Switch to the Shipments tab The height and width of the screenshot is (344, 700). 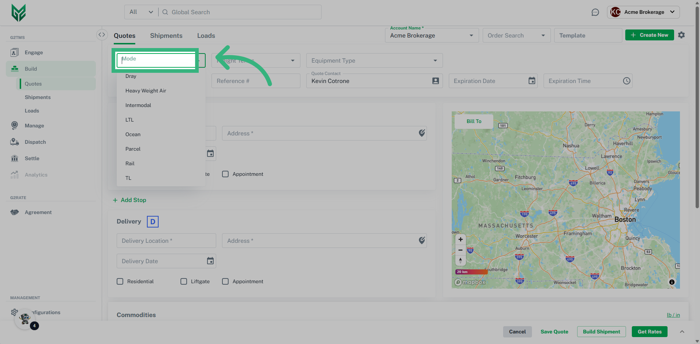pyautogui.click(x=166, y=36)
